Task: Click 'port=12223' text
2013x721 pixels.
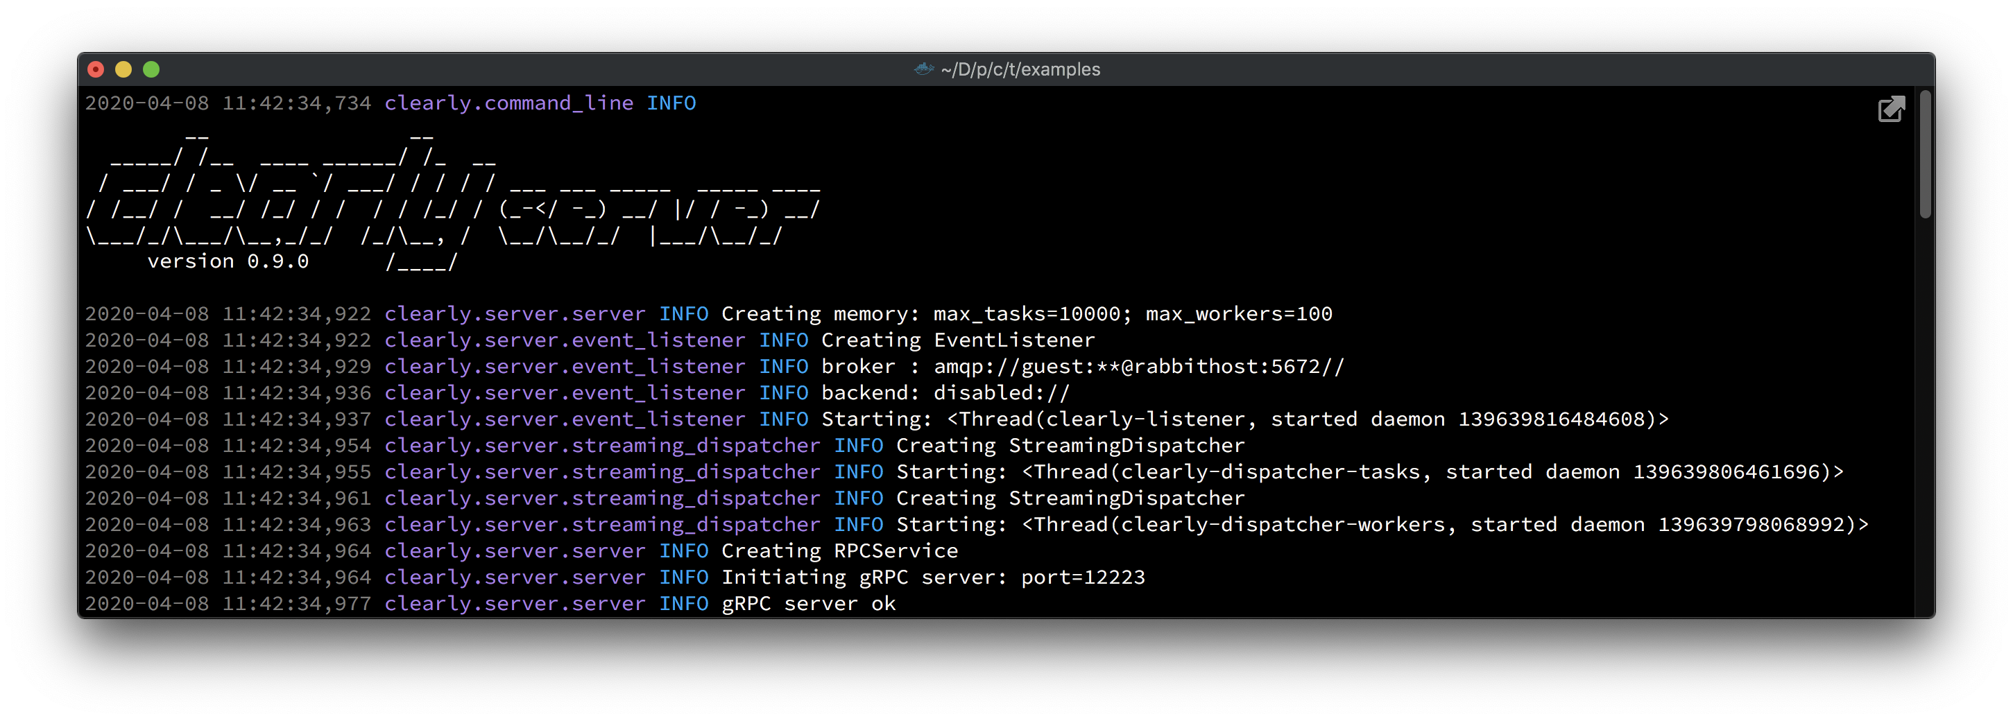Action: [x=1083, y=577]
